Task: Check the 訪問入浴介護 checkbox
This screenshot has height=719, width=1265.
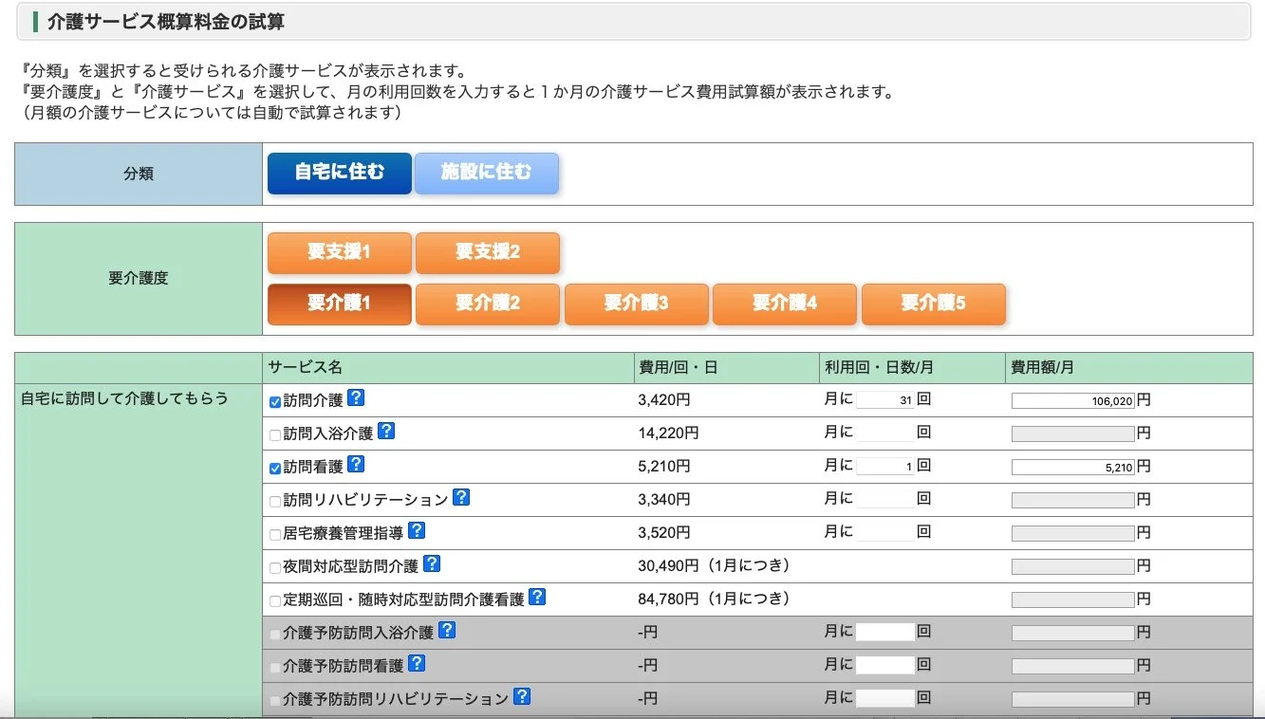Action: coord(275,435)
